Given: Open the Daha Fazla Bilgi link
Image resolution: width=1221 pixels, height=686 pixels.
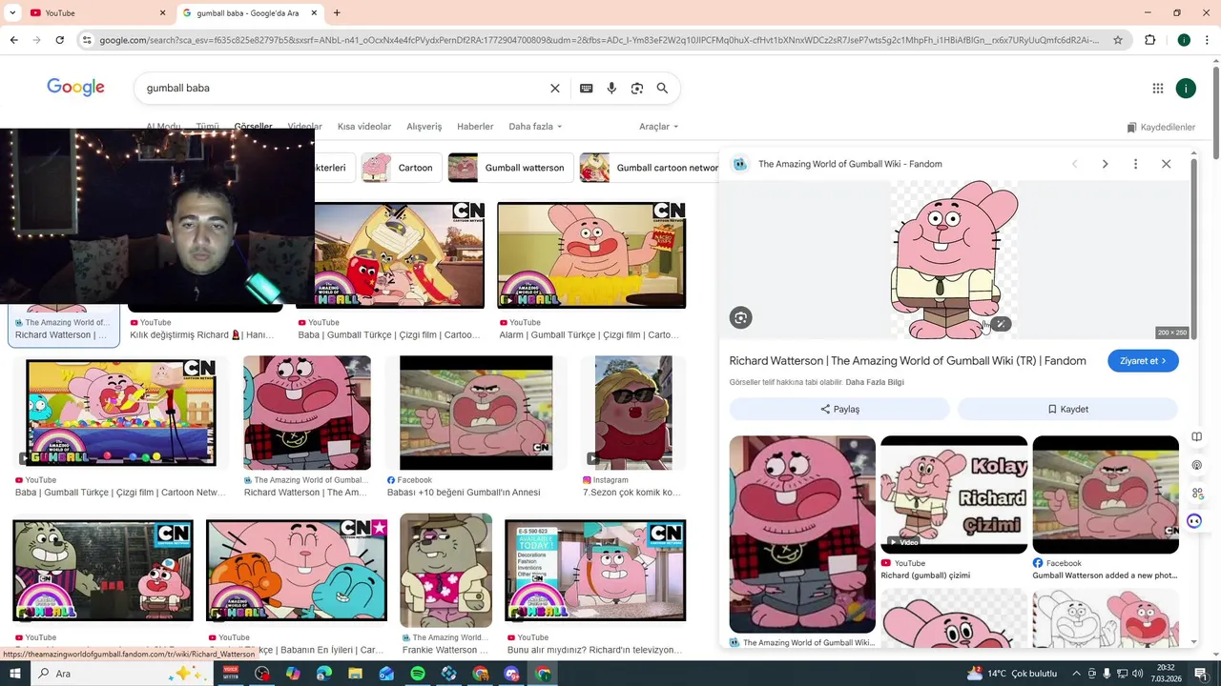Looking at the screenshot, I should (875, 382).
